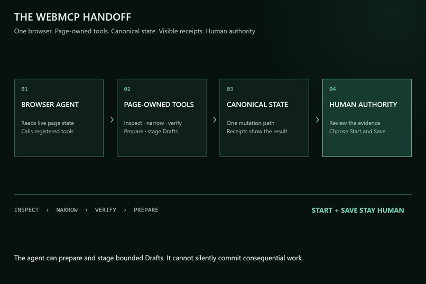This screenshot has height=284, width=426.
Task: Click the chevron between Browser Agent and Page-Owned Tools
Action: click(x=112, y=120)
